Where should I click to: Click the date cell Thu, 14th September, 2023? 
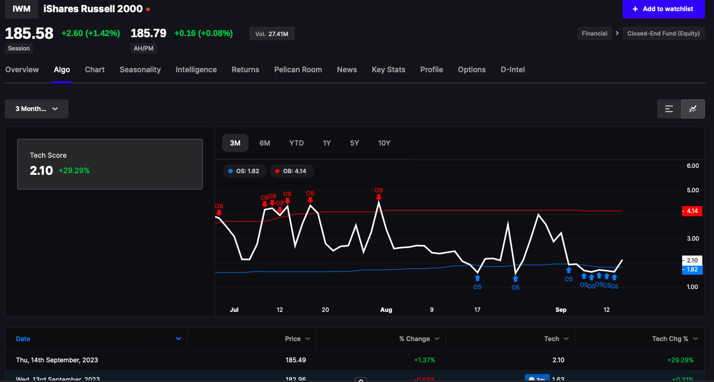pos(57,360)
